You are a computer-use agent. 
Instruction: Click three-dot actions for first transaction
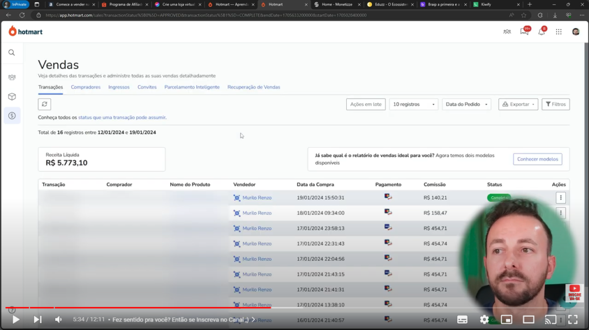click(x=560, y=197)
